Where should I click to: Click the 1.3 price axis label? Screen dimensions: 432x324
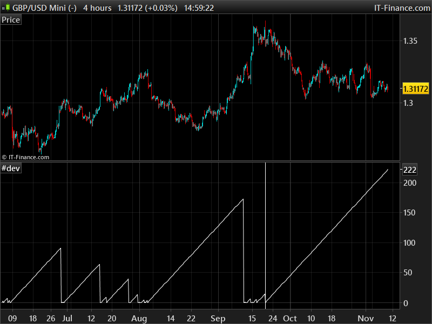coord(408,103)
